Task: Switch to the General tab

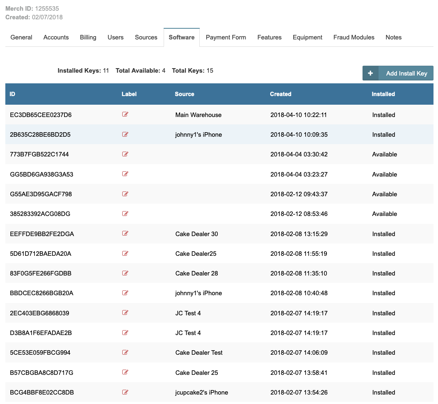Action: [x=21, y=37]
